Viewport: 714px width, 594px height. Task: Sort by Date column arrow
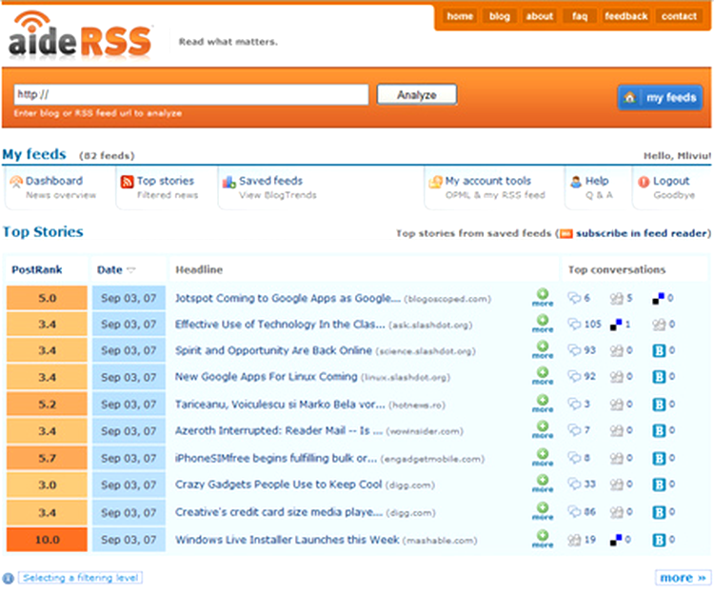131,270
